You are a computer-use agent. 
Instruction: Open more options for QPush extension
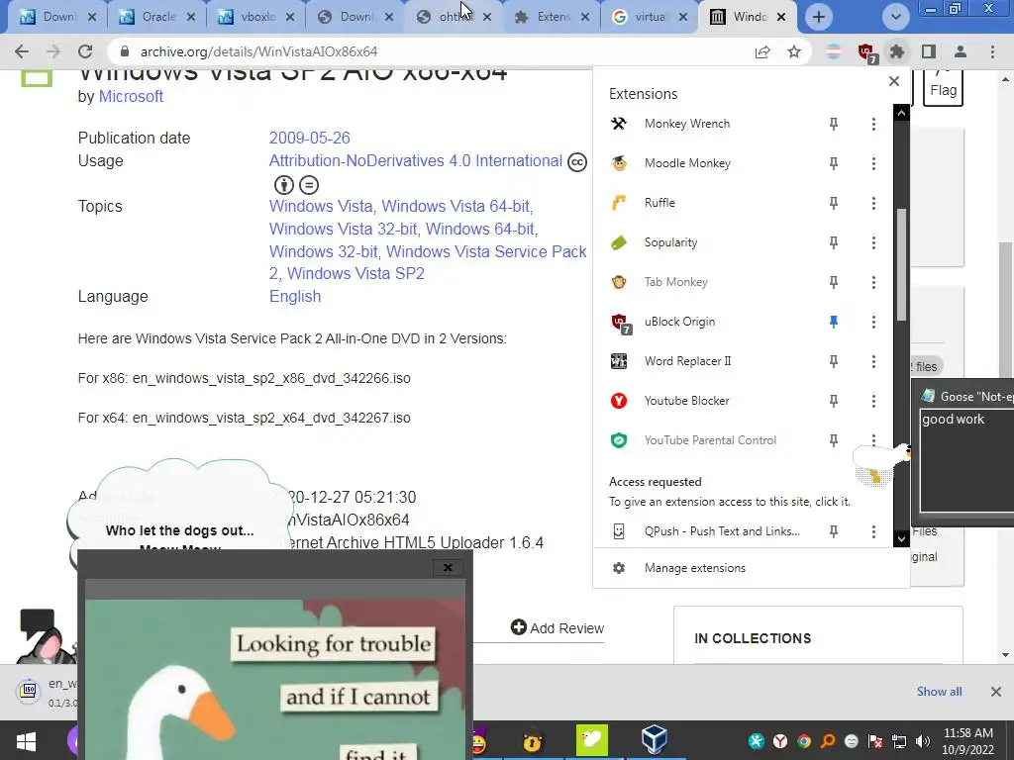coord(873,531)
